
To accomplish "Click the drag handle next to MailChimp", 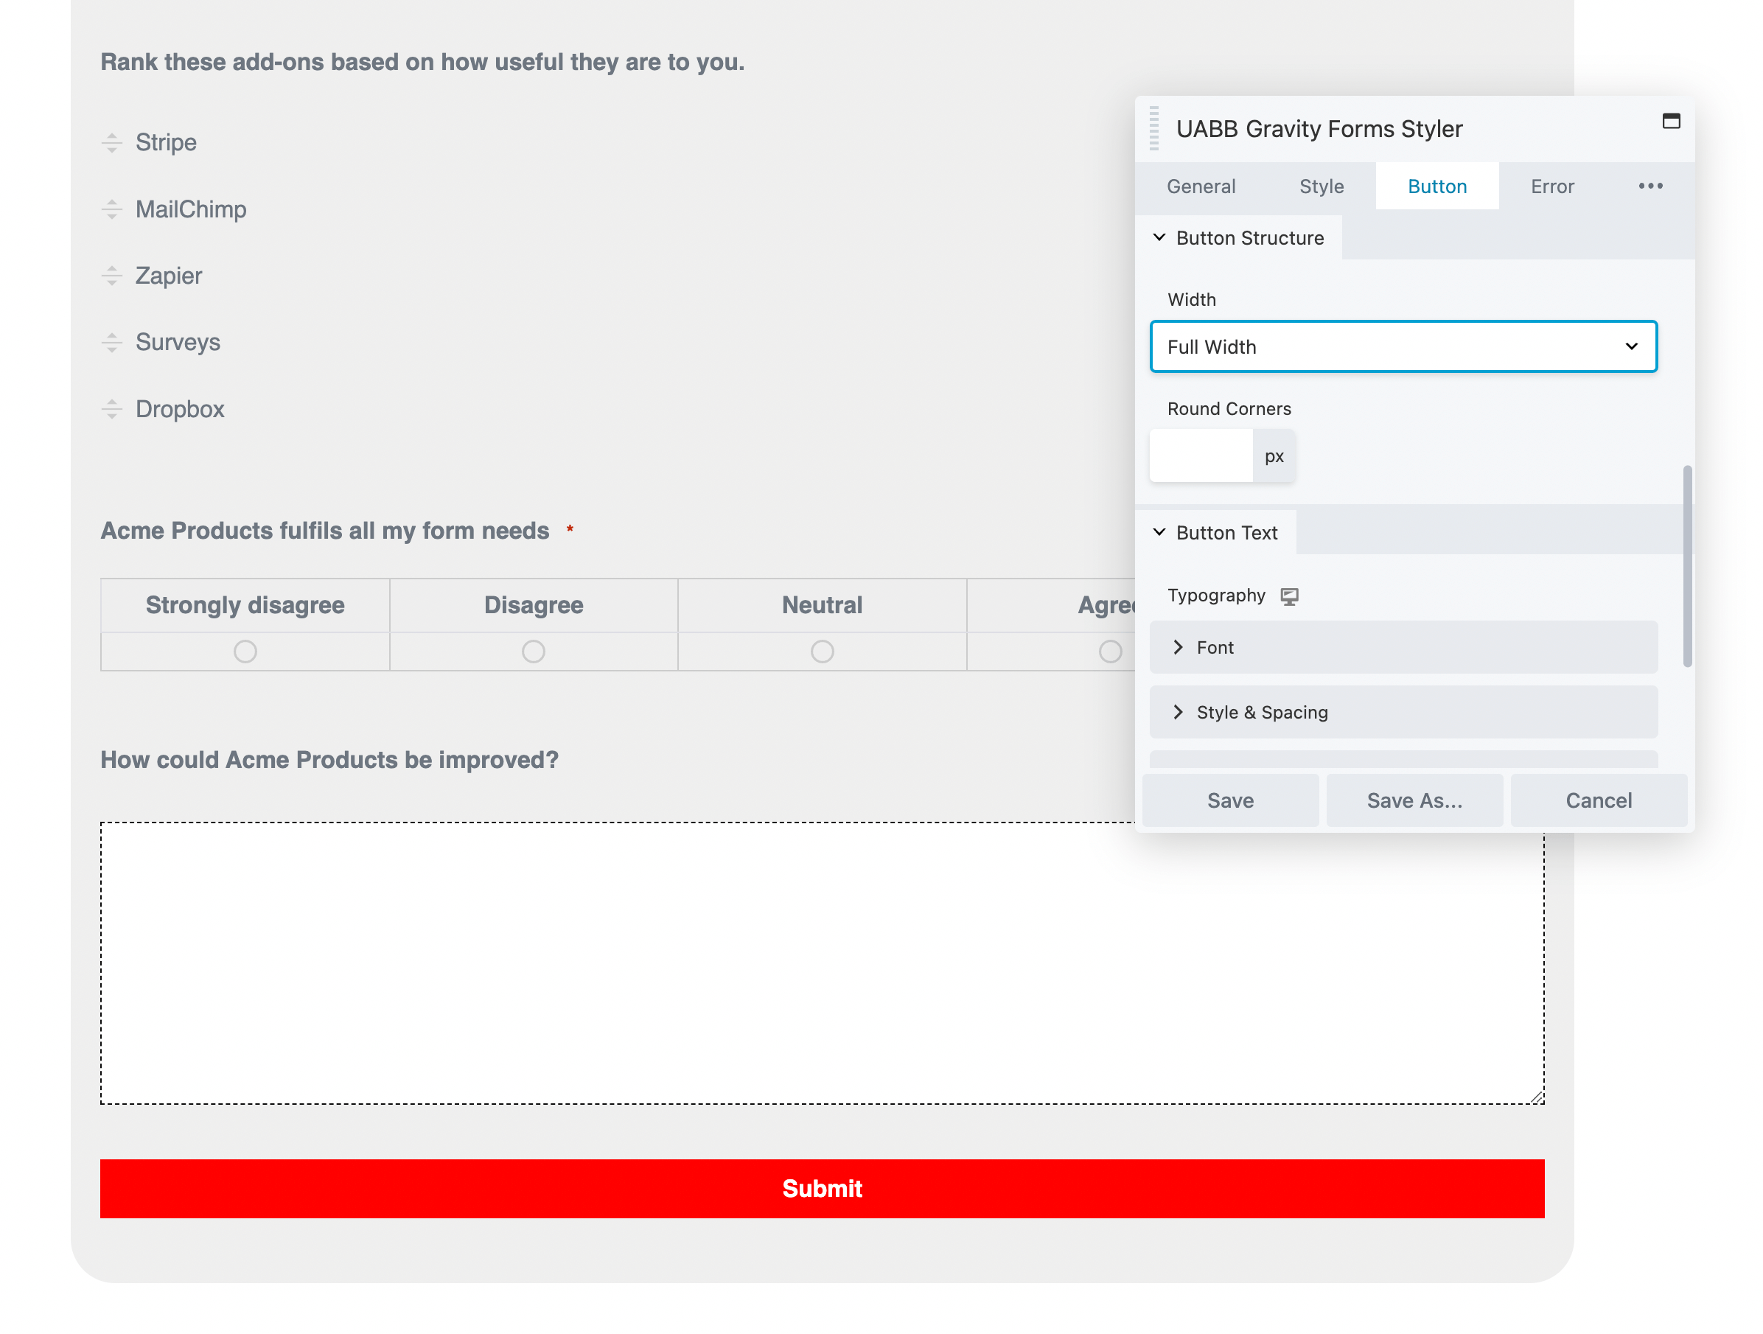I will 111,209.
